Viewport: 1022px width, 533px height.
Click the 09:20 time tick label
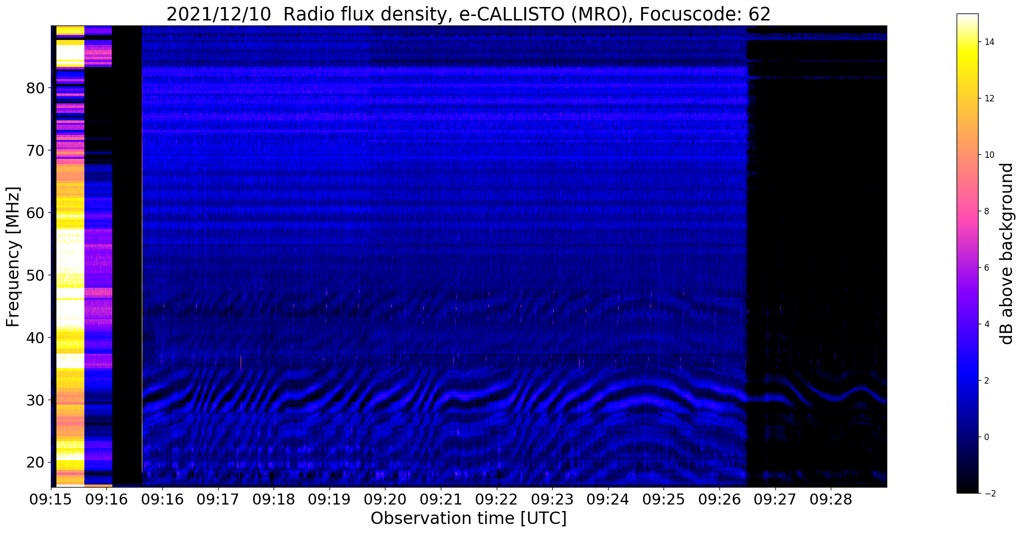tap(385, 500)
